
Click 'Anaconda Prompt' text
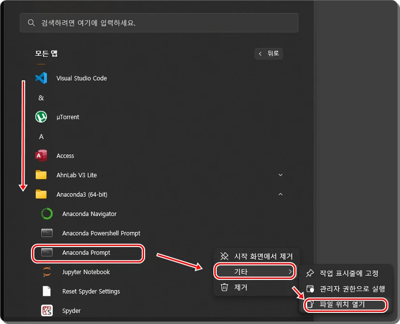[x=86, y=253]
